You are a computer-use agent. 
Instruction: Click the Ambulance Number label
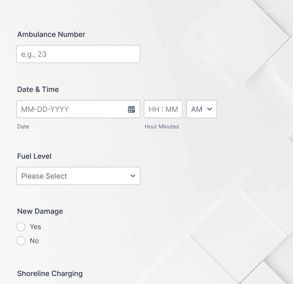click(x=51, y=34)
